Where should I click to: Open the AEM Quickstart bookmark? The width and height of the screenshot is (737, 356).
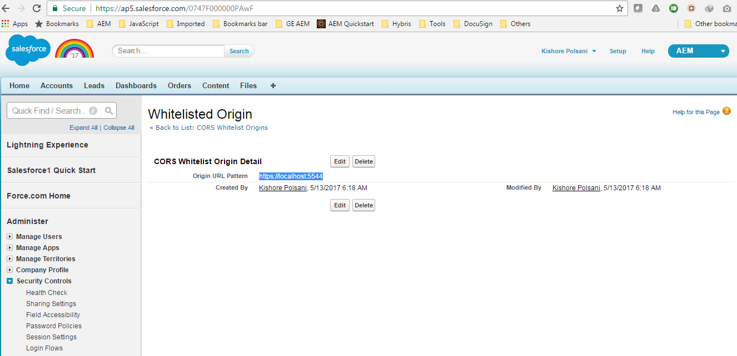click(345, 24)
